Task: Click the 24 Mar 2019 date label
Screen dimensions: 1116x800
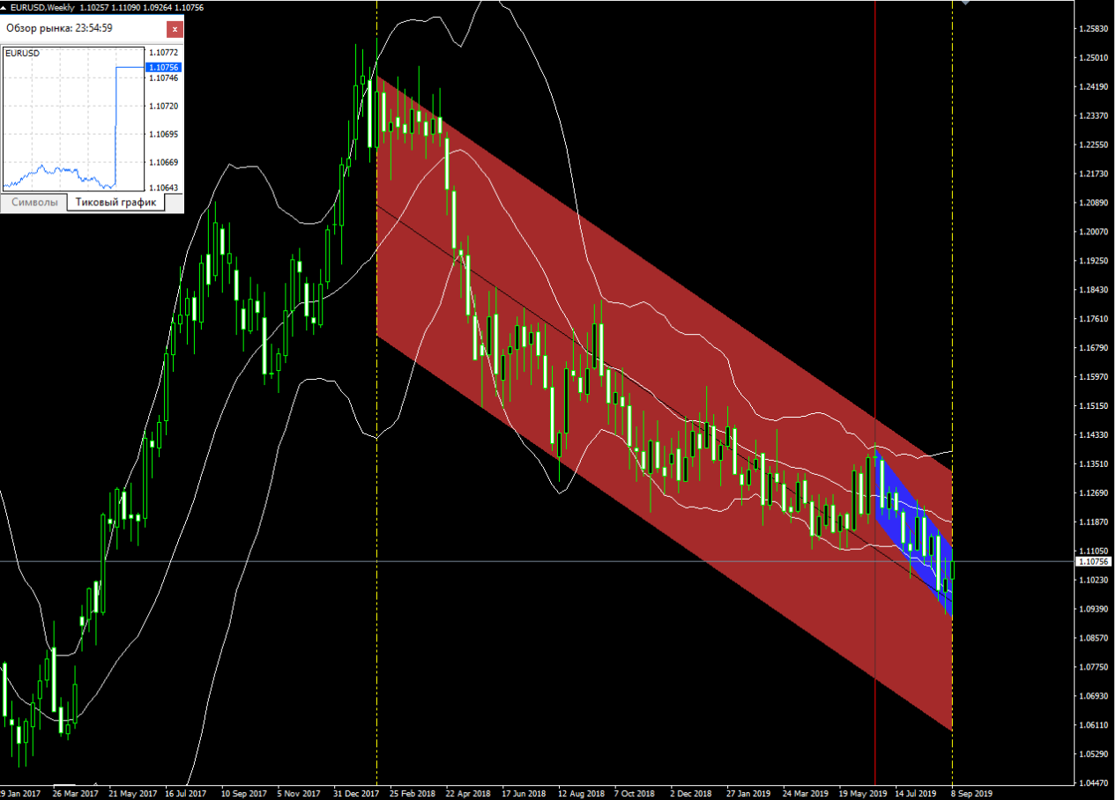Action: click(x=805, y=793)
